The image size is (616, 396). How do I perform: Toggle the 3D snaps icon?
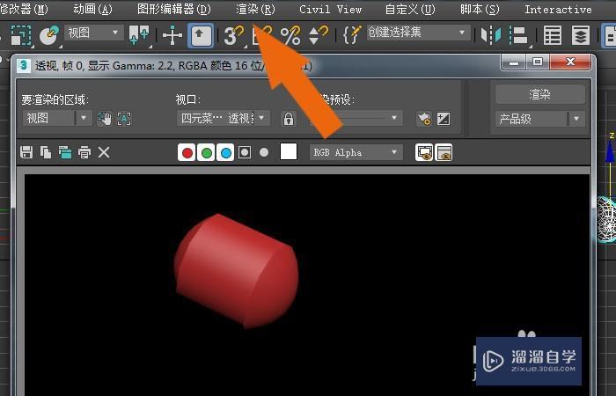233,35
